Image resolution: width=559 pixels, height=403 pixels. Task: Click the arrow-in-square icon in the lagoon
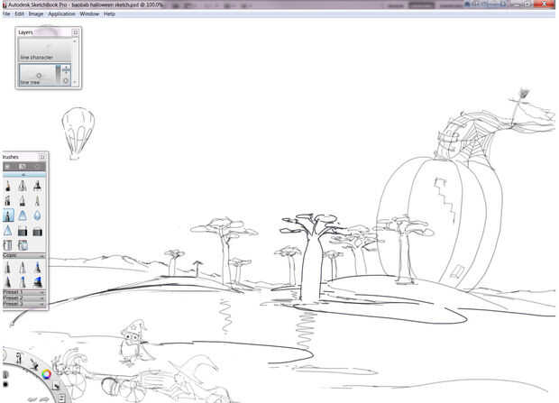56,386
